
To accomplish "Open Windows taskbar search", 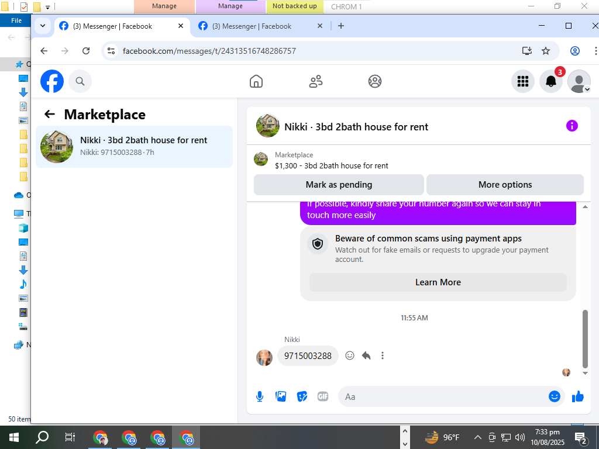I will point(42,437).
